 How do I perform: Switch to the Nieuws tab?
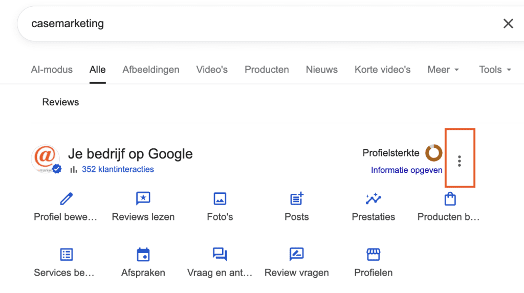point(322,70)
